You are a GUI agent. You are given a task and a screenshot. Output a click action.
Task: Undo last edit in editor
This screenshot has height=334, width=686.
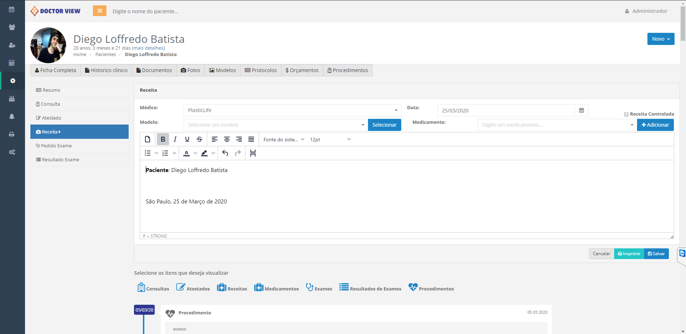(225, 153)
